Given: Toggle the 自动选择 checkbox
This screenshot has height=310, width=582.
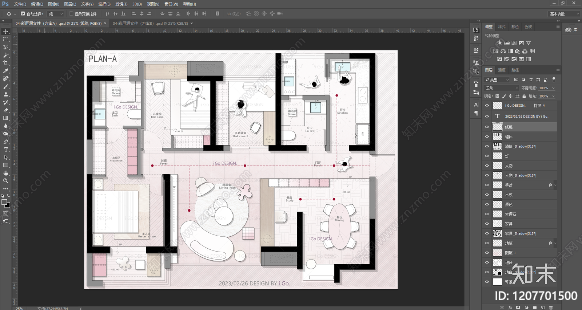Looking at the screenshot, I should tap(23, 14).
